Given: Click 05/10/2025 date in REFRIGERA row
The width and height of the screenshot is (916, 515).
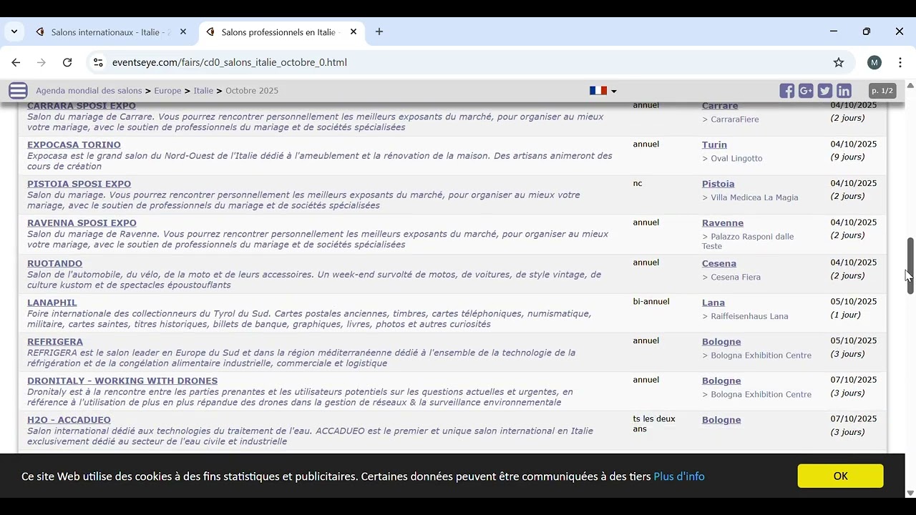Looking at the screenshot, I should pos(854,341).
